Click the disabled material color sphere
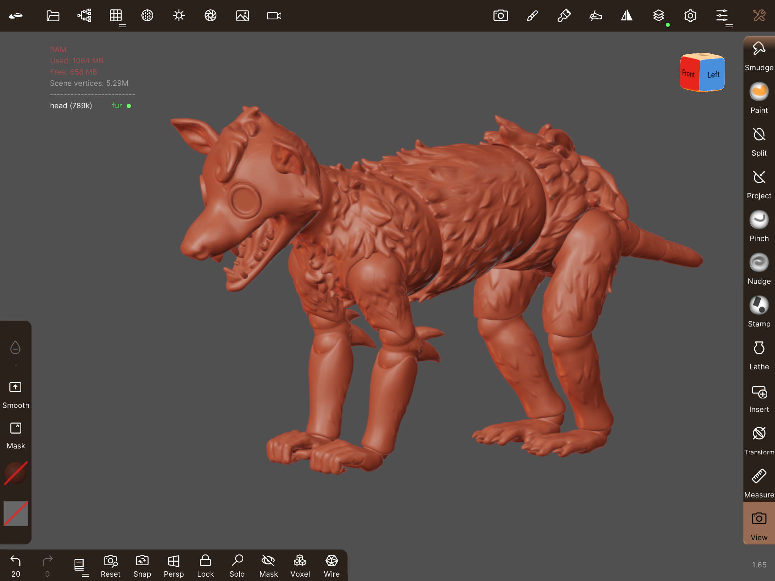The height and width of the screenshot is (581, 775). tap(16, 473)
